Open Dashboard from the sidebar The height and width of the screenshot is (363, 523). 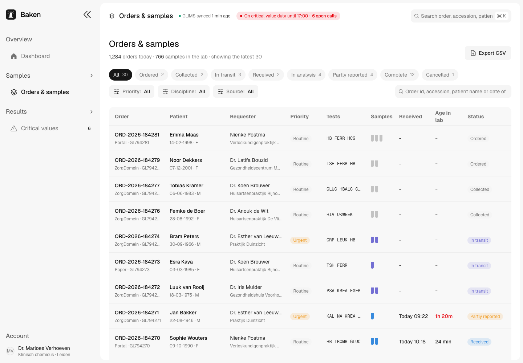50,56
